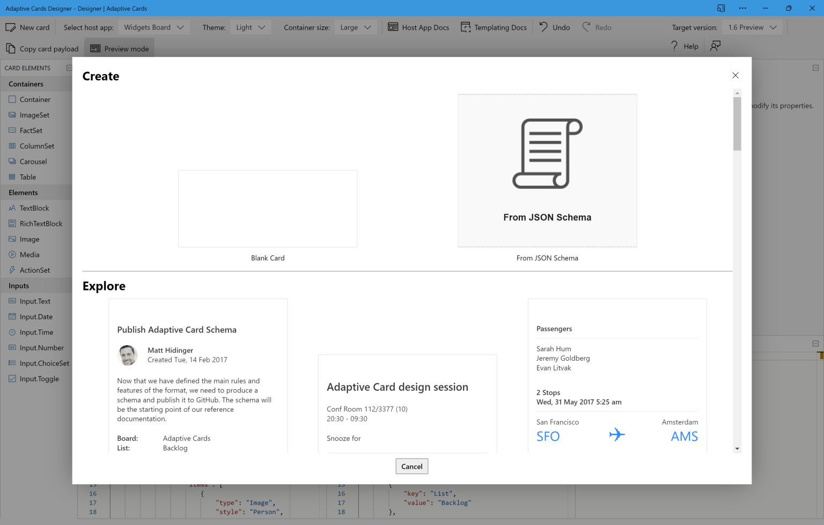The height and width of the screenshot is (525, 824).
Task: Open Host App Docs from the toolbar
Action: point(418,27)
